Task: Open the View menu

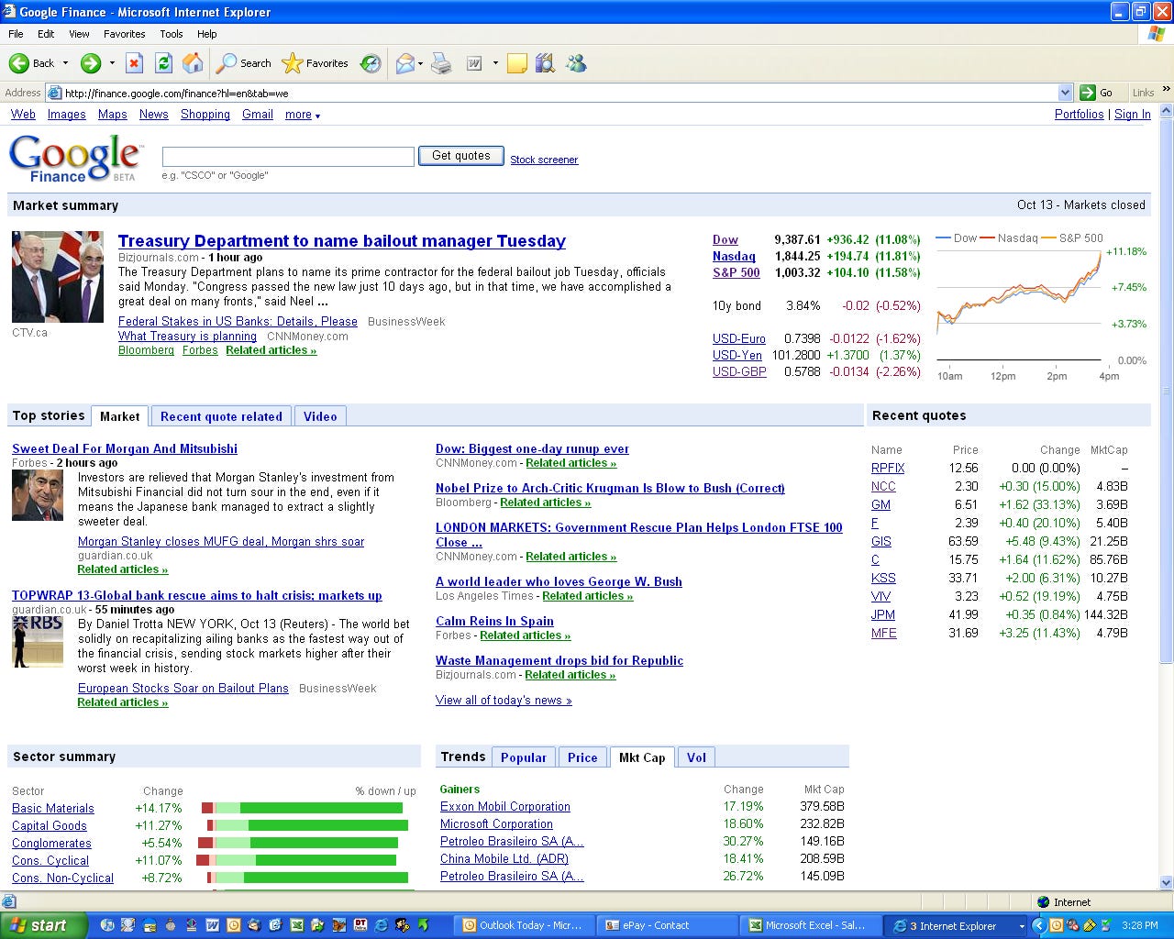Action: pyautogui.click(x=79, y=34)
